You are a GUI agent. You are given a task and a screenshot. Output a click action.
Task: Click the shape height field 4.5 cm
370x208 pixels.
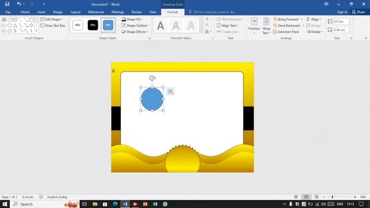pyautogui.click(x=340, y=21)
